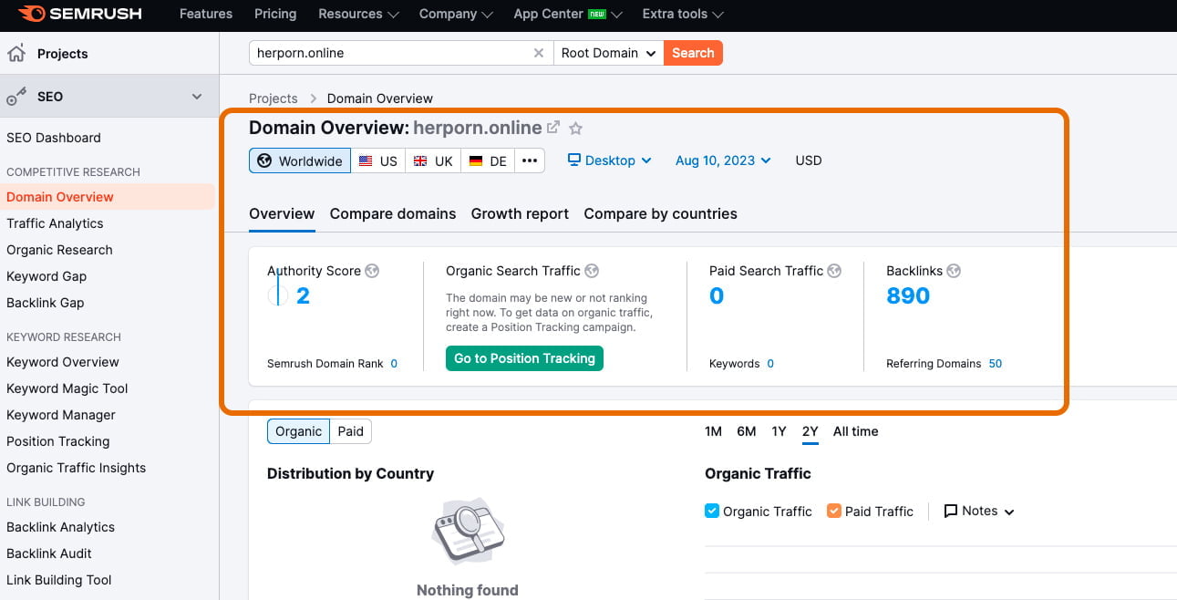
Task: Open the Aug 10, 2023 date dropdown
Action: [723, 160]
